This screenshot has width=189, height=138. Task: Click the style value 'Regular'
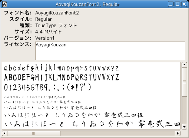pyautogui.click(x=43, y=19)
